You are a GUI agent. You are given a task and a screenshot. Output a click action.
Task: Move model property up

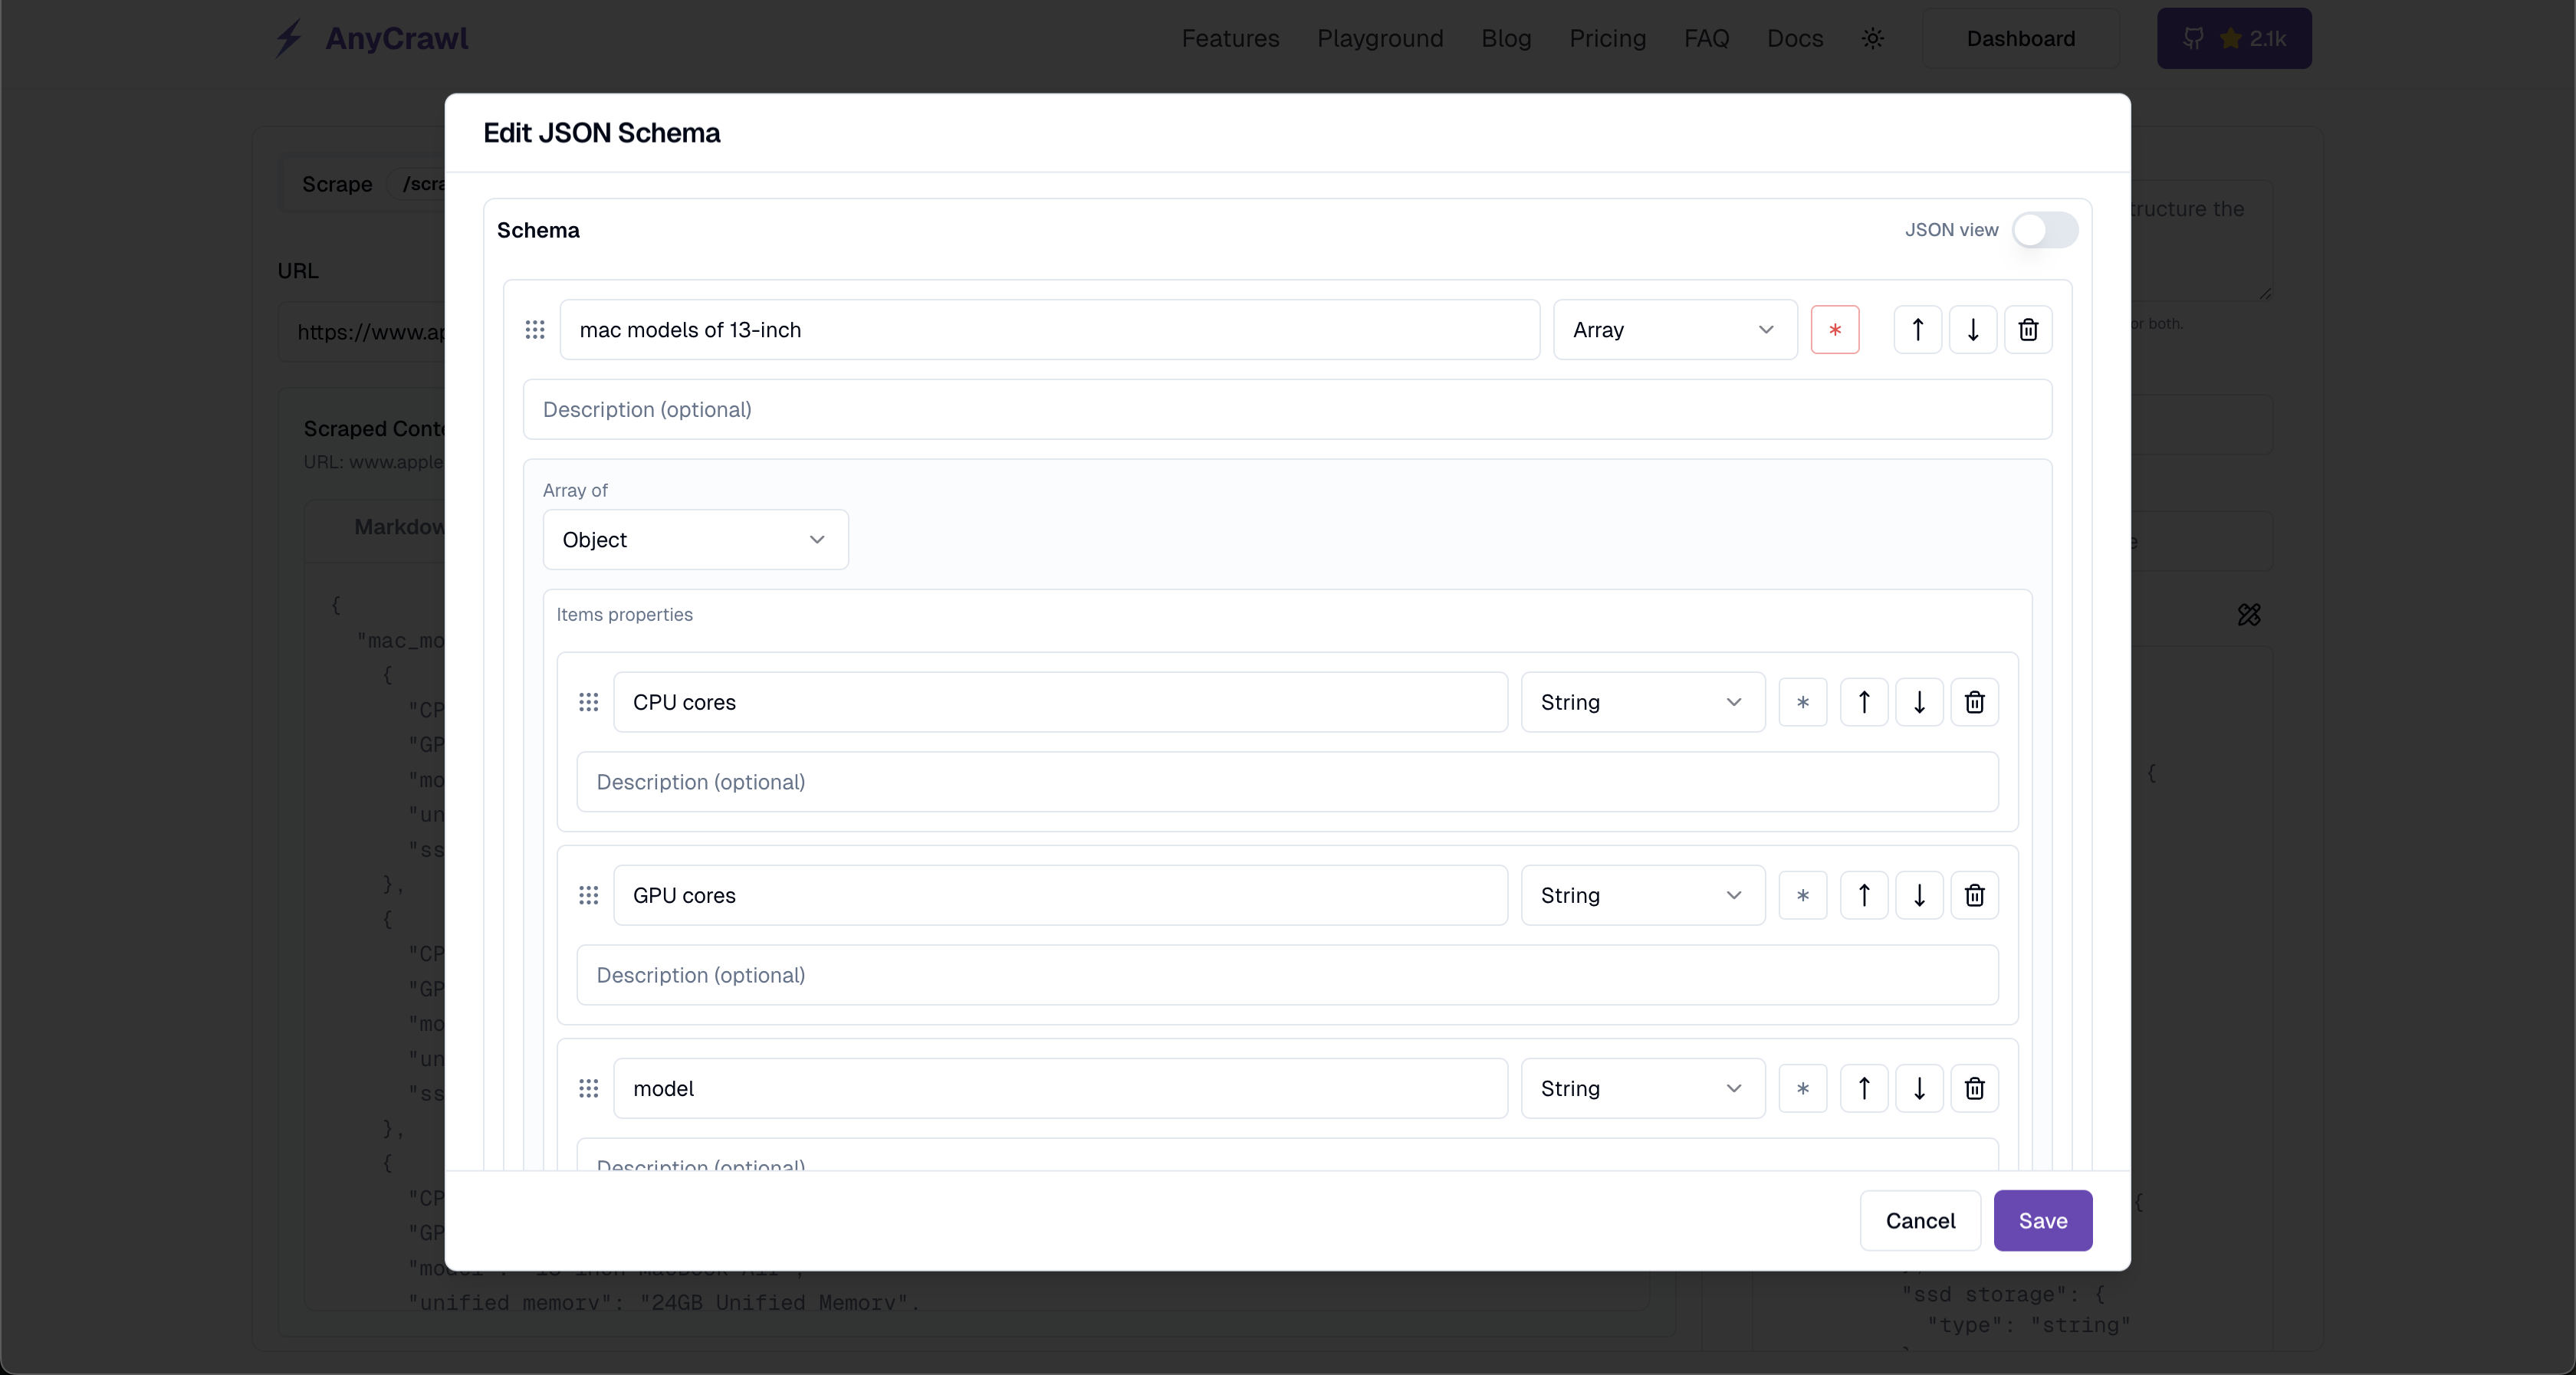pos(1864,1088)
